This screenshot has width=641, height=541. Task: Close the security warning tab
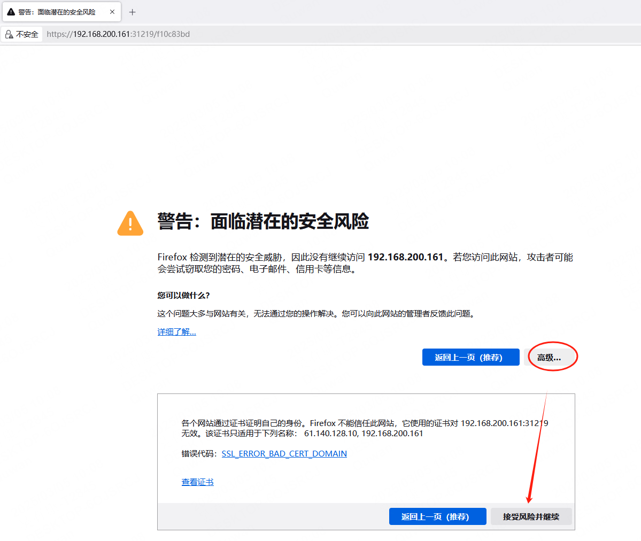click(112, 11)
